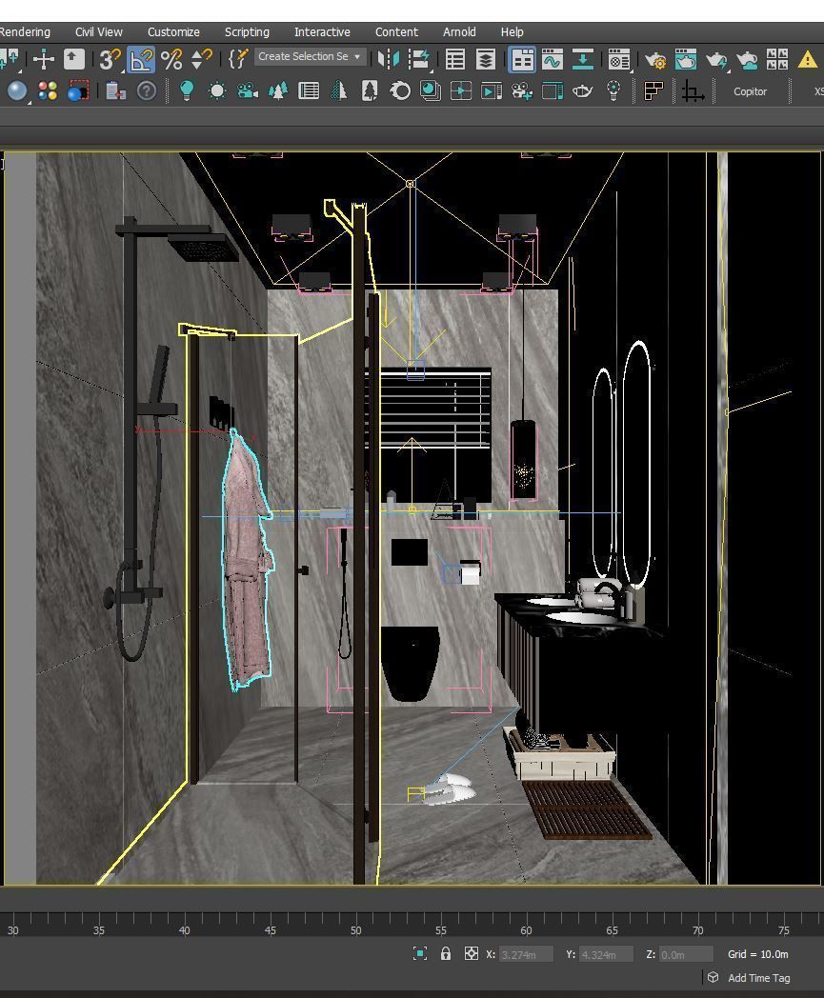Click the clipboard with arrow icon
The image size is (824, 998).
pos(115,91)
